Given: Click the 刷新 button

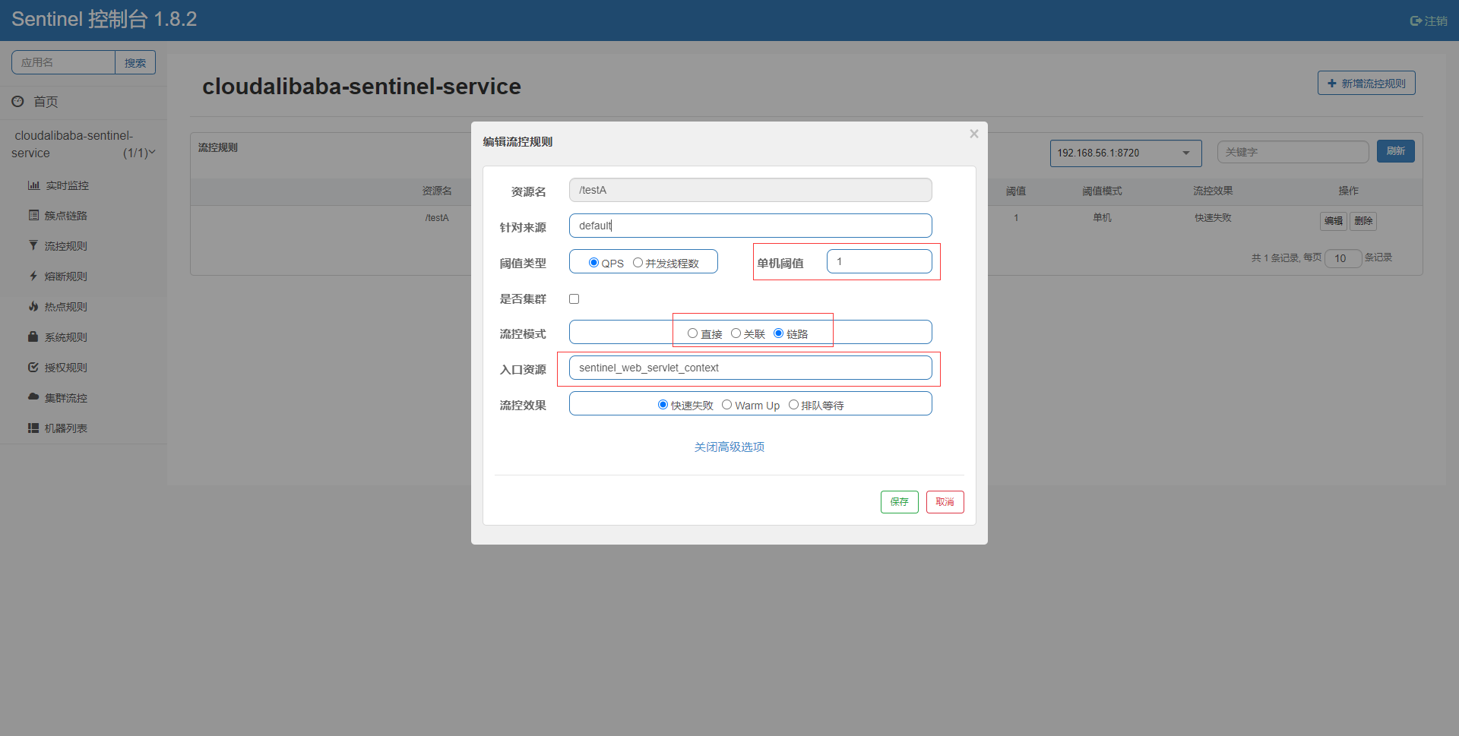Looking at the screenshot, I should pos(1396,151).
